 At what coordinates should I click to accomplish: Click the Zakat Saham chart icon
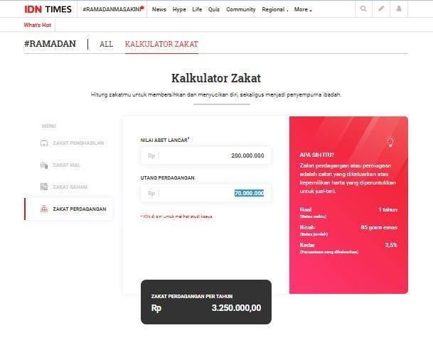44,187
